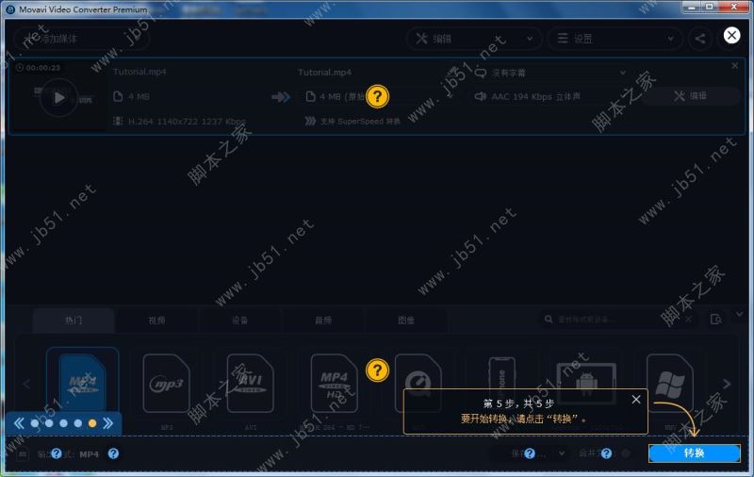
Task: Close the tutorial overlay with white X
Action: [731, 35]
